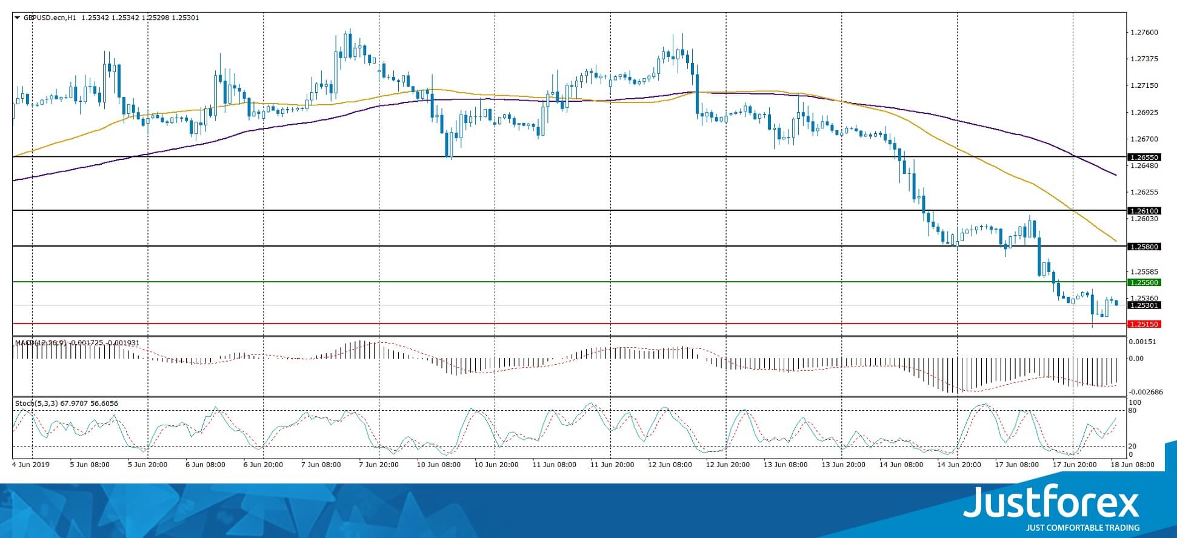The width and height of the screenshot is (1177, 538).
Task: Click the 11 Jun 20:00 time label
Action: (x=611, y=465)
